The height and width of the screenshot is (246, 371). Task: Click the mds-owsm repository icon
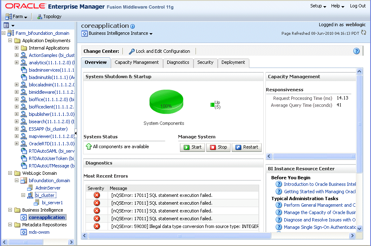[x=24, y=232]
